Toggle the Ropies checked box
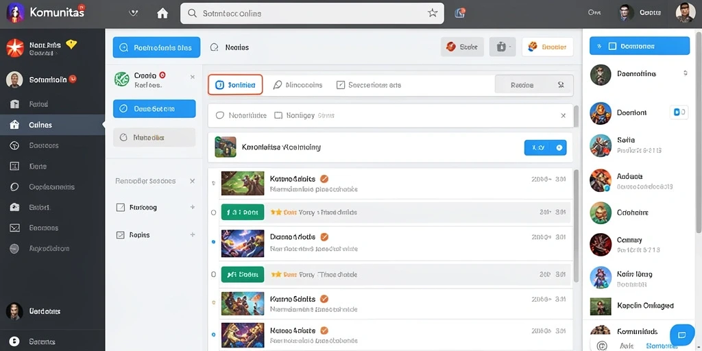This screenshot has width=702, height=351. tap(121, 234)
